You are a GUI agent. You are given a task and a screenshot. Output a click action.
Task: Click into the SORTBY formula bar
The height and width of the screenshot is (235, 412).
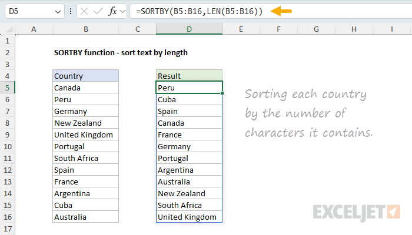coord(271,11)
